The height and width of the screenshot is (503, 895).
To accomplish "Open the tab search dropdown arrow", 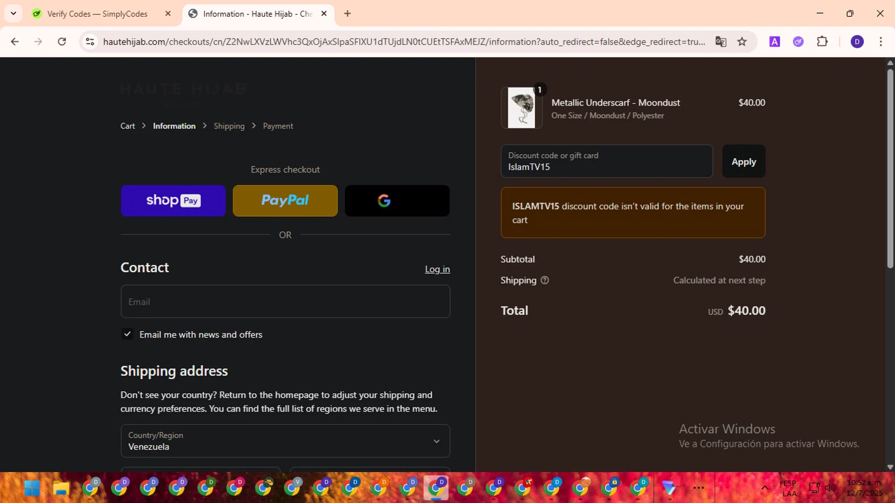I will pos(13,13).
